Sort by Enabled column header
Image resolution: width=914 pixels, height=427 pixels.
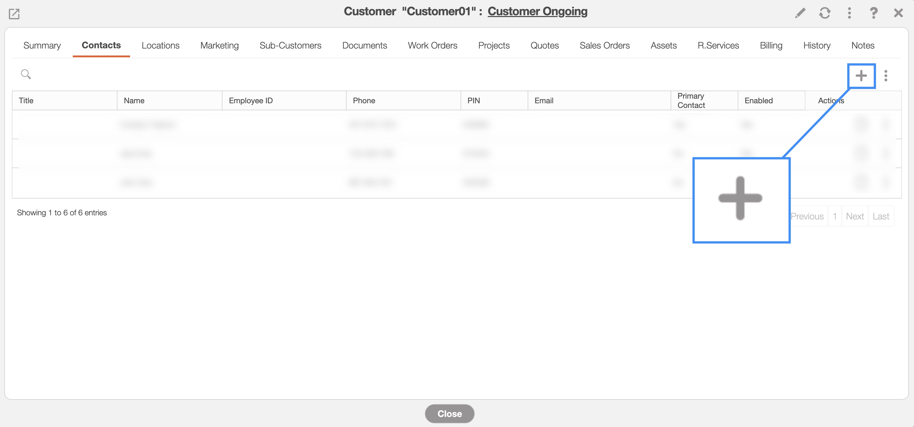(x=758, y=100)
